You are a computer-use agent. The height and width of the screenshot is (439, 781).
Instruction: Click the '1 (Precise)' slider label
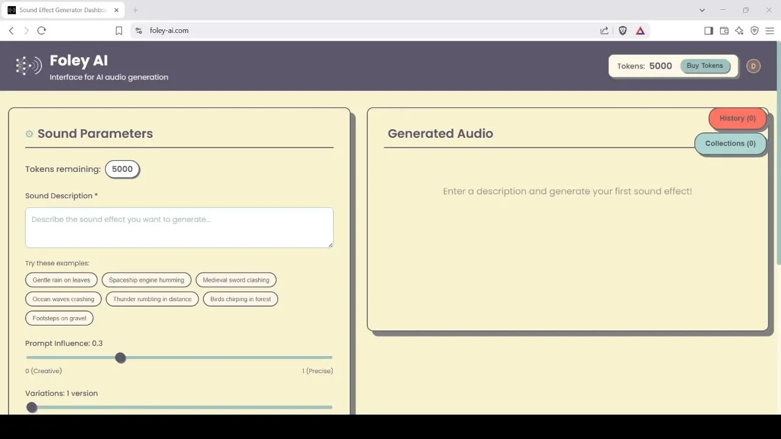317,371
